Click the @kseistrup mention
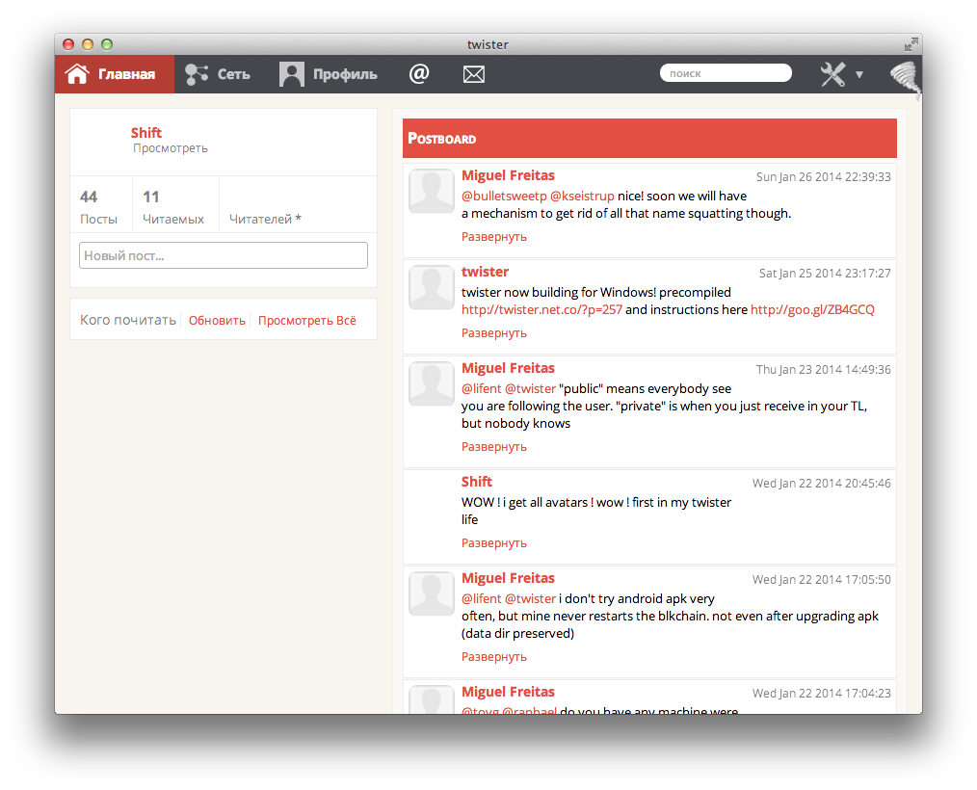 582,197
